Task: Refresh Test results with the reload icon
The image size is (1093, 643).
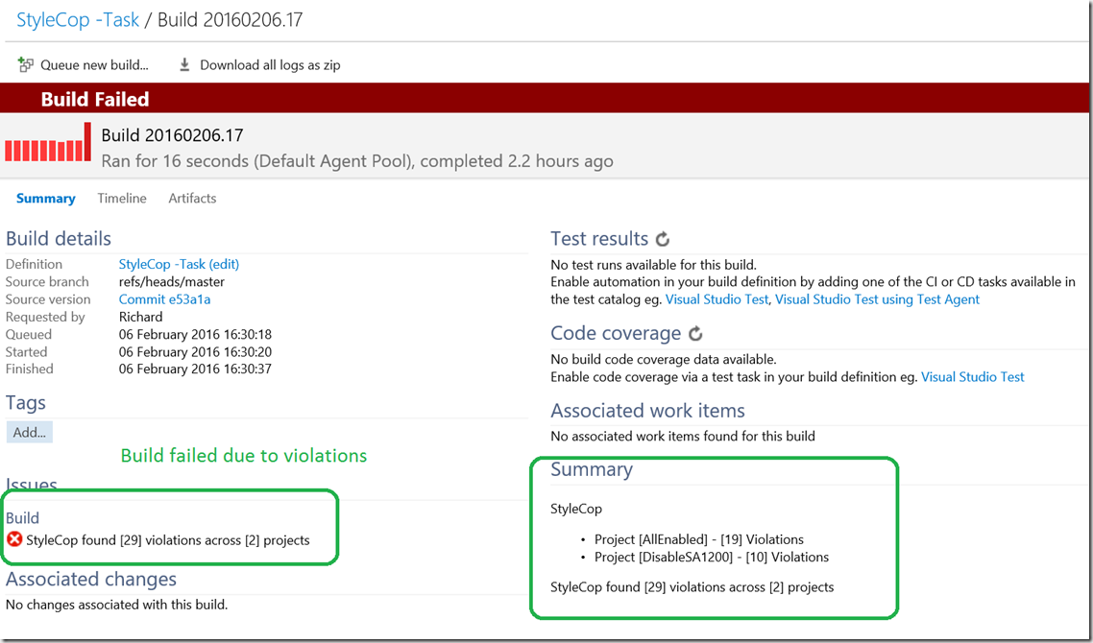Action: tap(662, 240)
